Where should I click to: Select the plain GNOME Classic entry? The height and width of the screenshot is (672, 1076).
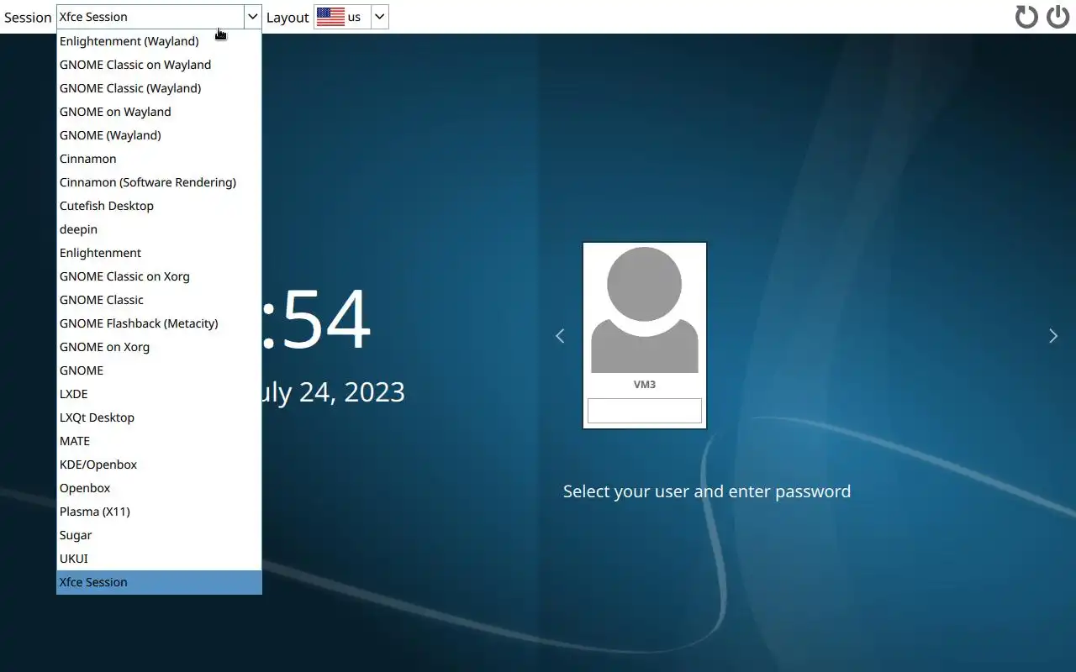[159, 300]
